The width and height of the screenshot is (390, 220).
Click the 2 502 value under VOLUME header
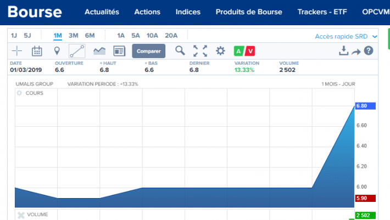(x=287, y=70)
